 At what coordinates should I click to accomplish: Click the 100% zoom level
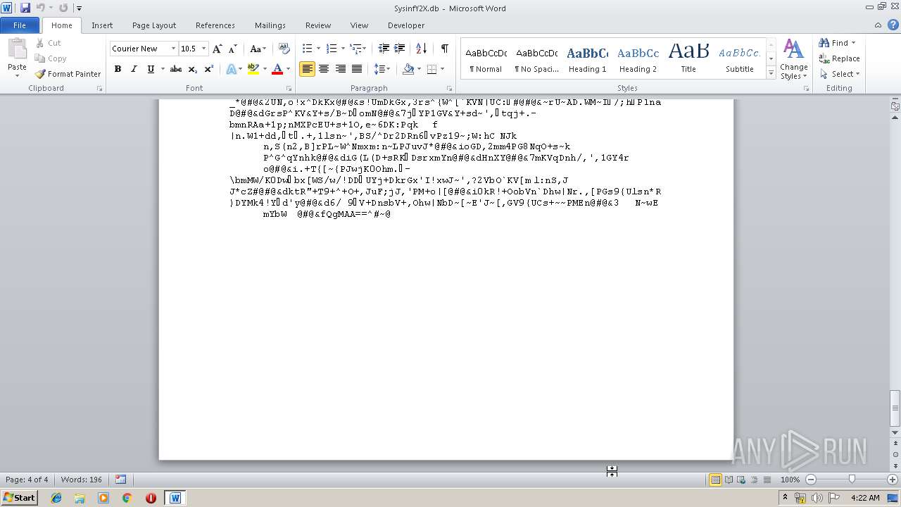pos(790,480)
